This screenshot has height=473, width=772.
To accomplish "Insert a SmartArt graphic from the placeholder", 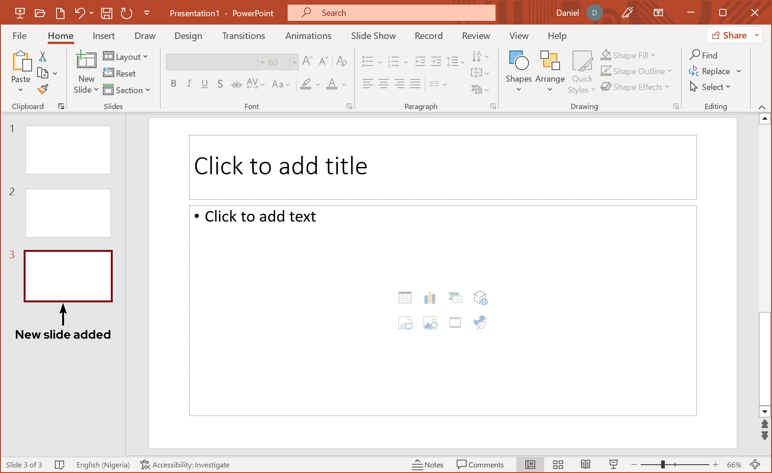I will tap(455, 297).
